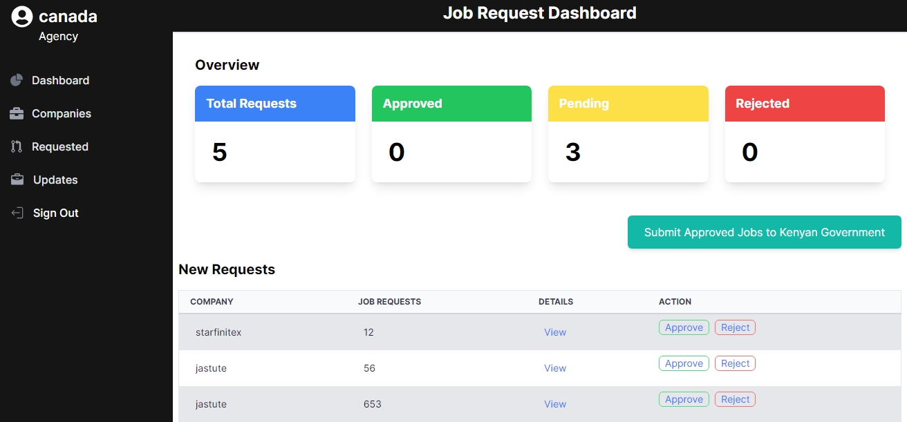Click the COMPANY column header
The width and height of the screenshot is (907, 422).
pyautogui.click(x=212, y=302)
